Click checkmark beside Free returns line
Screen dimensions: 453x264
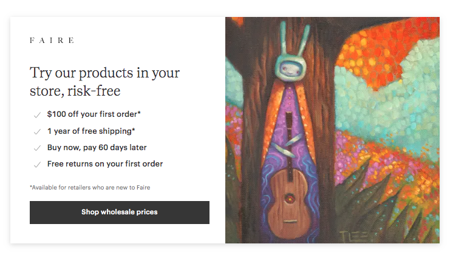37,165
